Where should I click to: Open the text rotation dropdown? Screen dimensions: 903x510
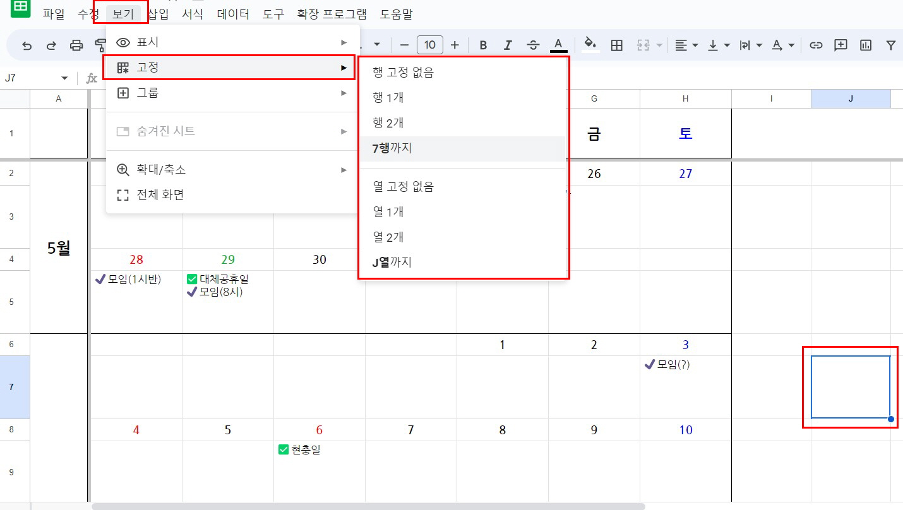pos(782,44)
